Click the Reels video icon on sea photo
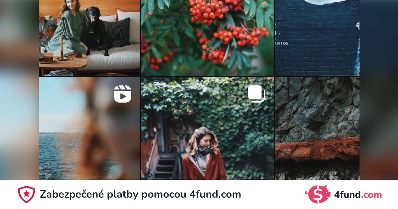This screenshot has height=209, width=398. click(122, 94)
